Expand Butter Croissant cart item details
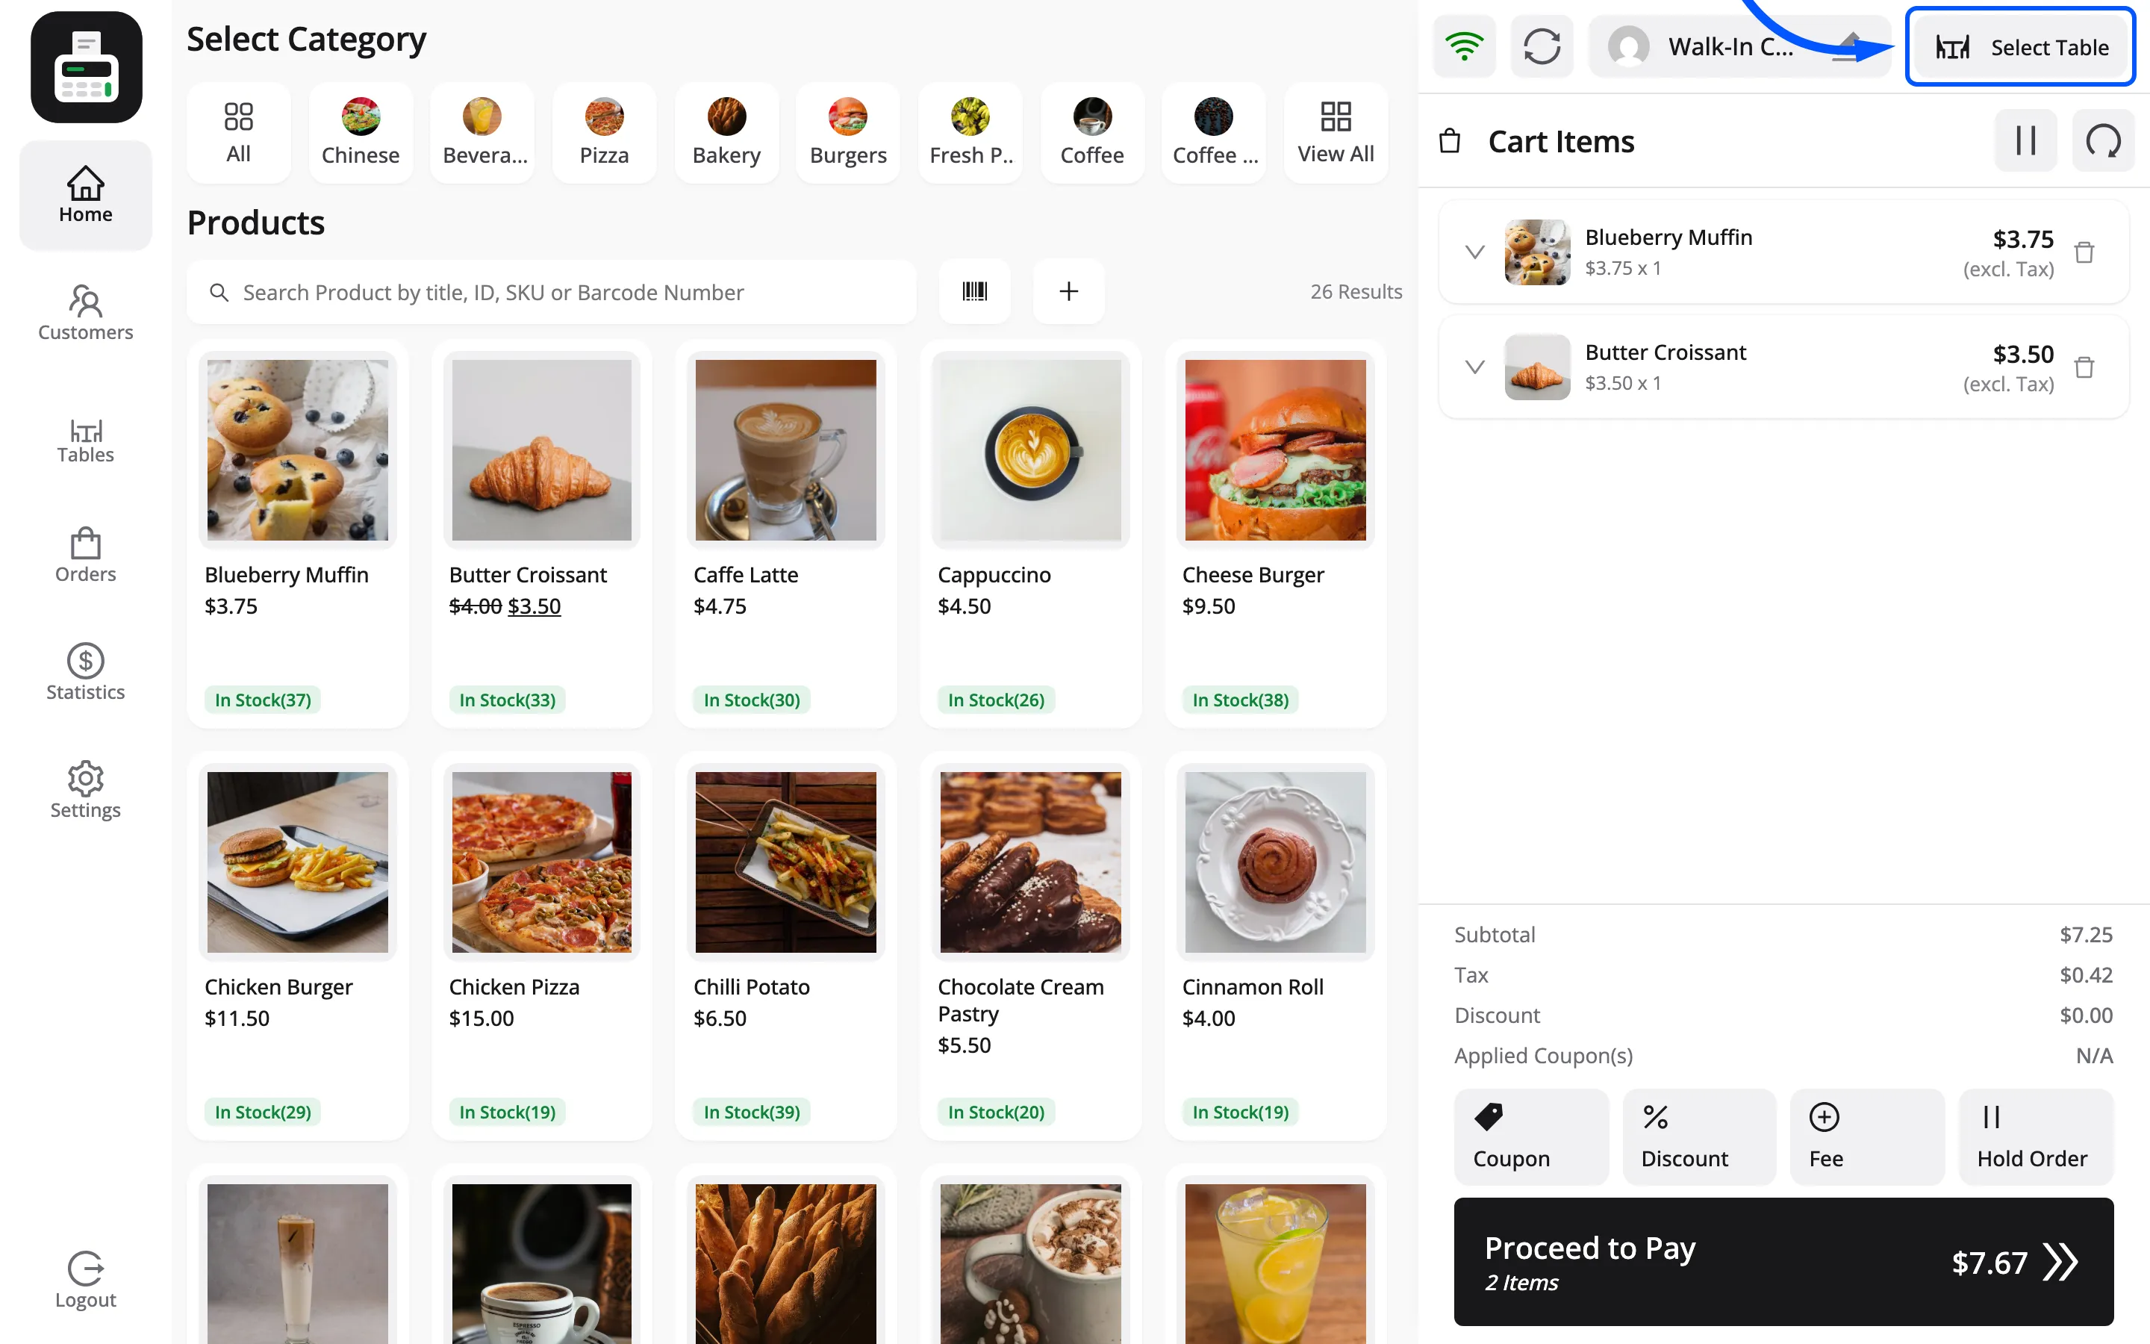This screenshot has width=2150, height=1344. coord(1475,367)
